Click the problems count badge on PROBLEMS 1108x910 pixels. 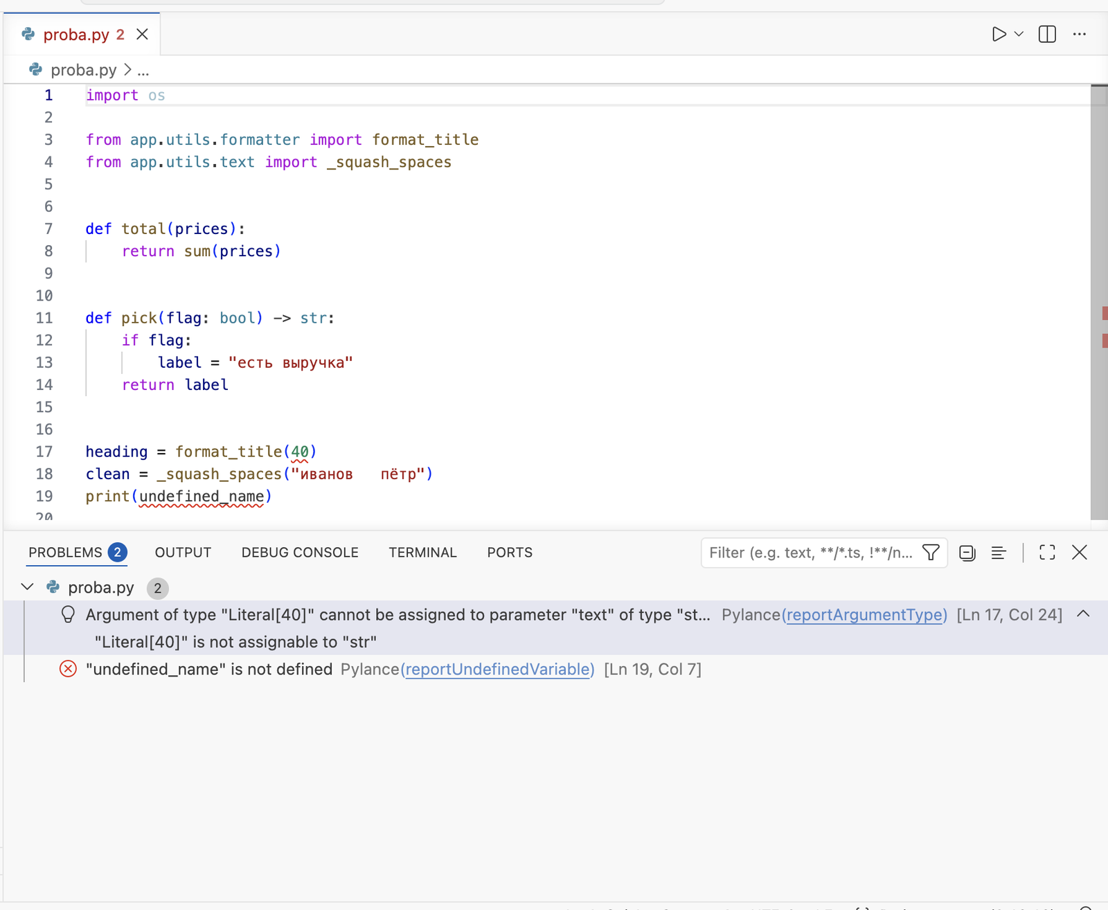pyautogui.click(x=118, y=553)
